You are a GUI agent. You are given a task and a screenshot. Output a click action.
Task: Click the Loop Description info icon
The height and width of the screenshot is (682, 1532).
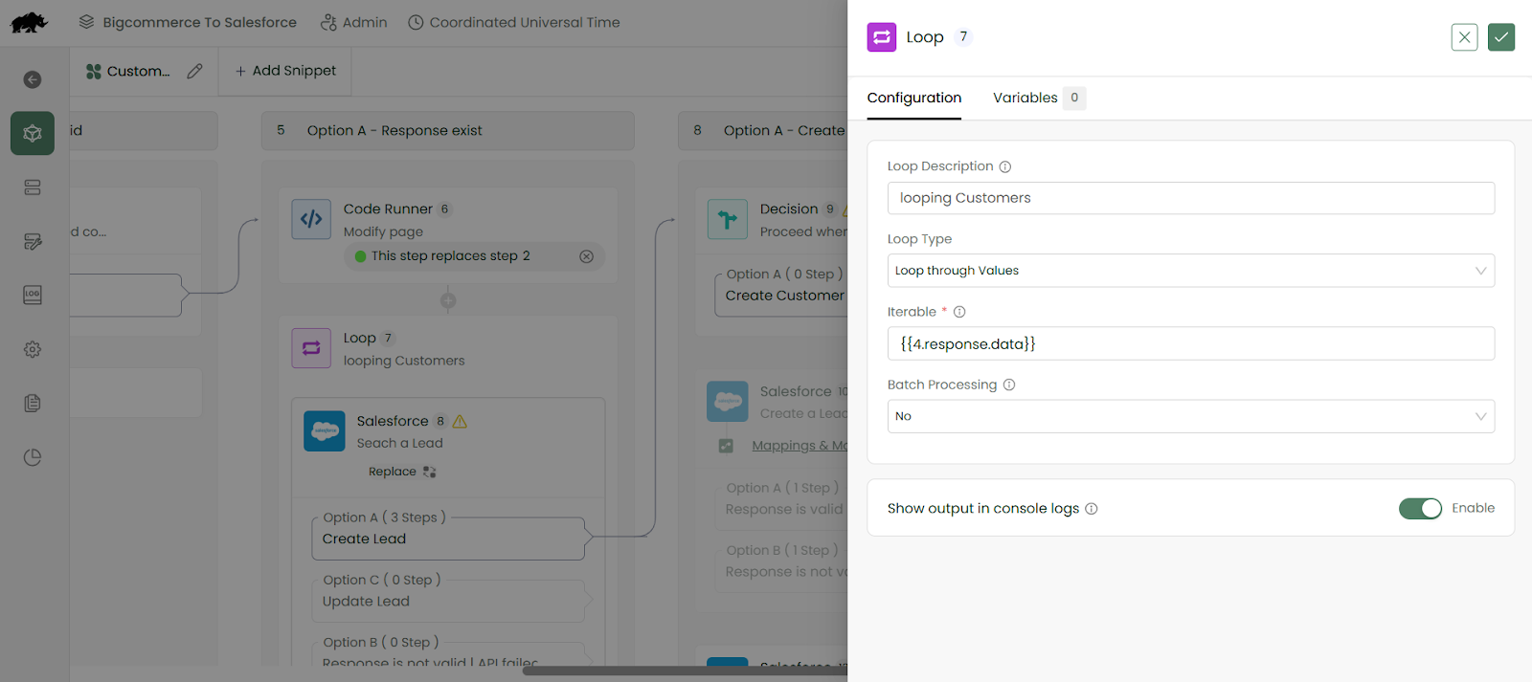[1005, 166]
